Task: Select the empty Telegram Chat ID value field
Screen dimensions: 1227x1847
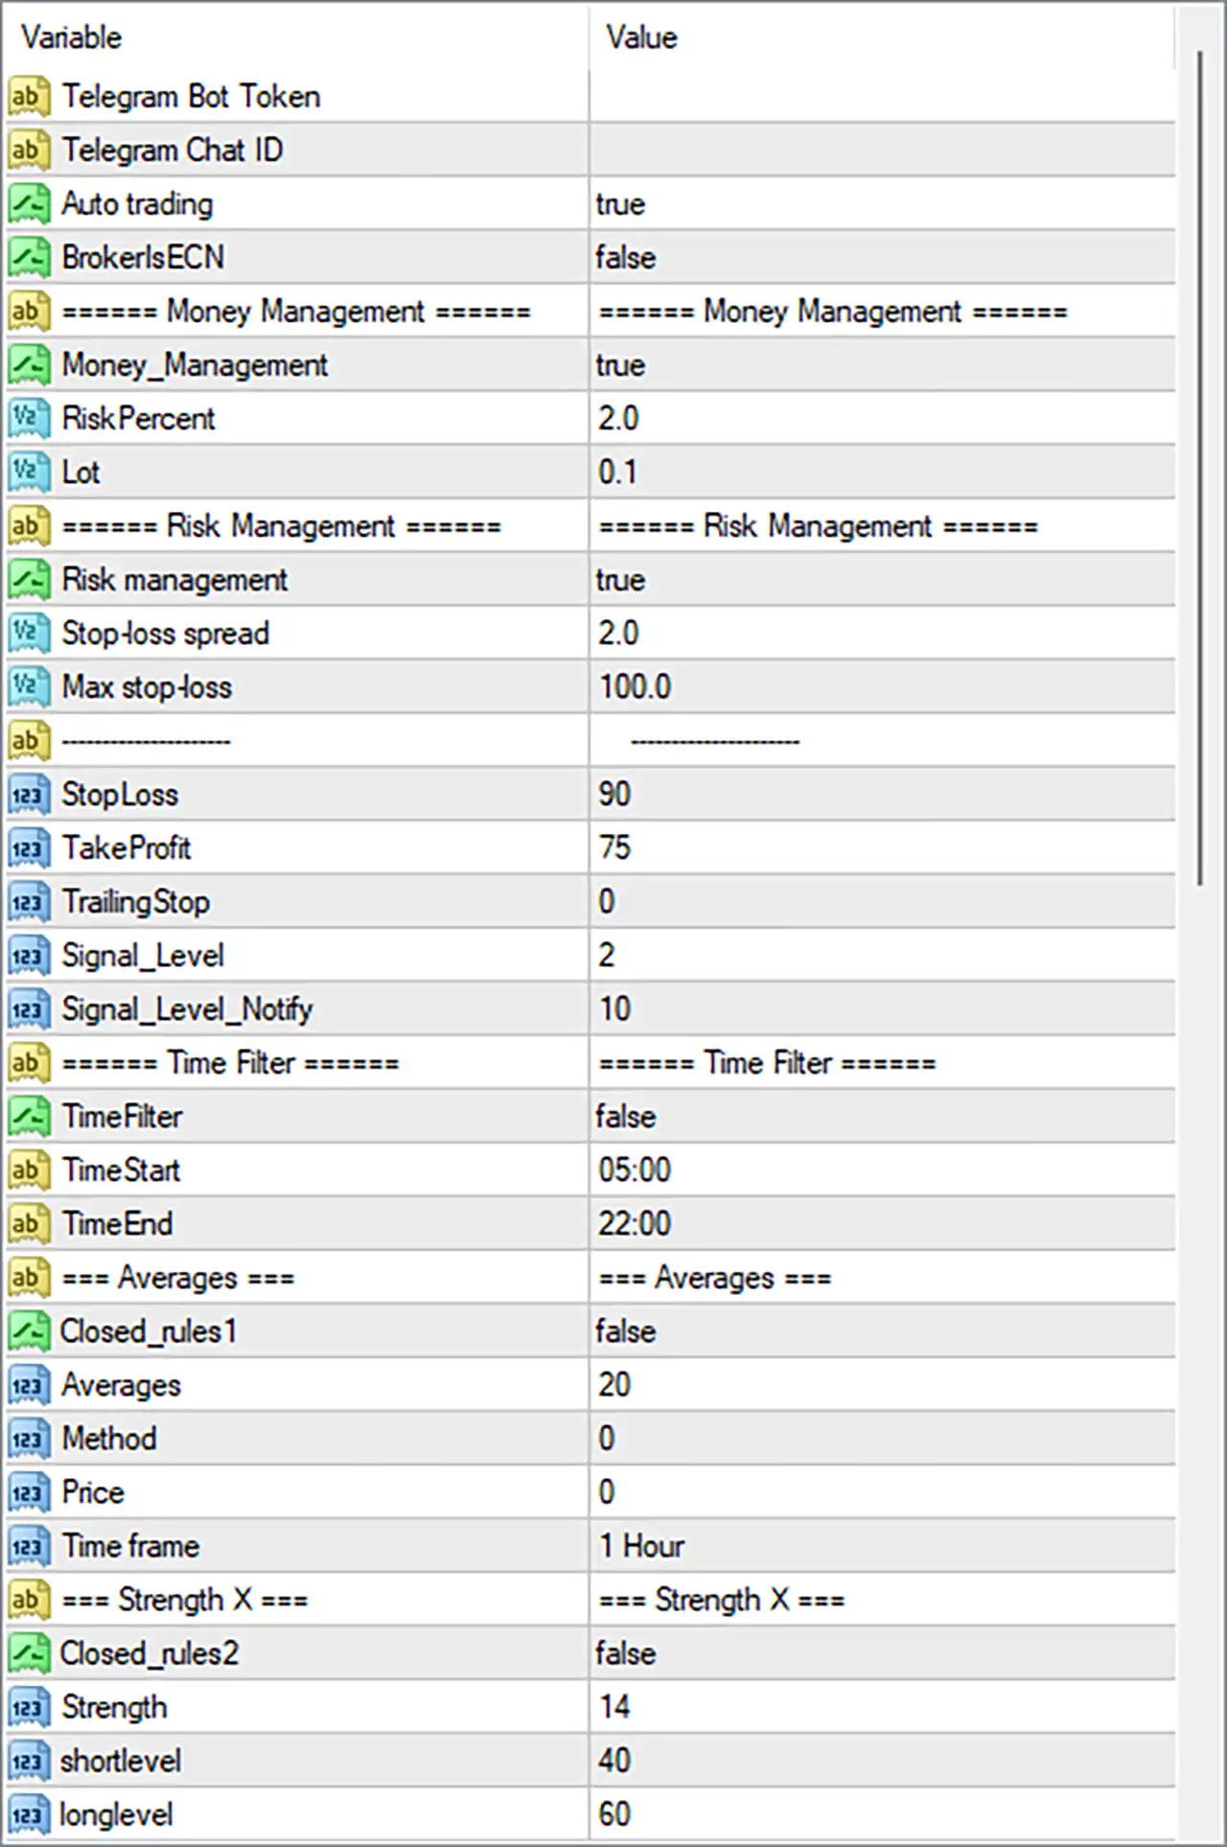Action: (x=883, y=150)
